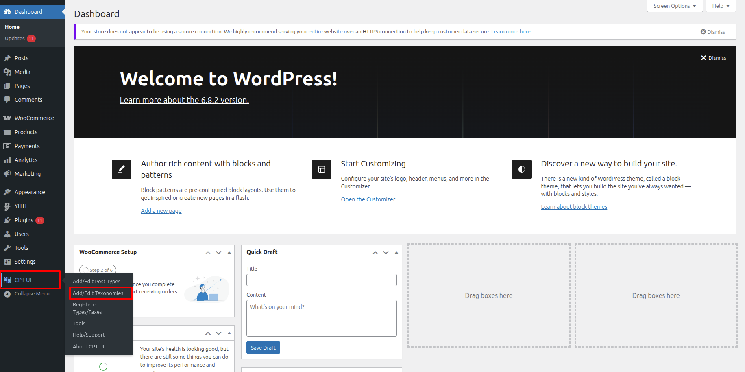Image resolution: width=745 pixels, height=372 pixels.
Task: Expand the Screen Options dropdown
Action: click(675, 6)
